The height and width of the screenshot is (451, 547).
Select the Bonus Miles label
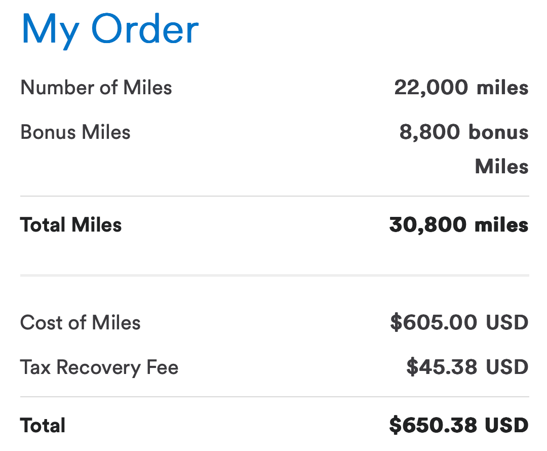coord(75,132)
